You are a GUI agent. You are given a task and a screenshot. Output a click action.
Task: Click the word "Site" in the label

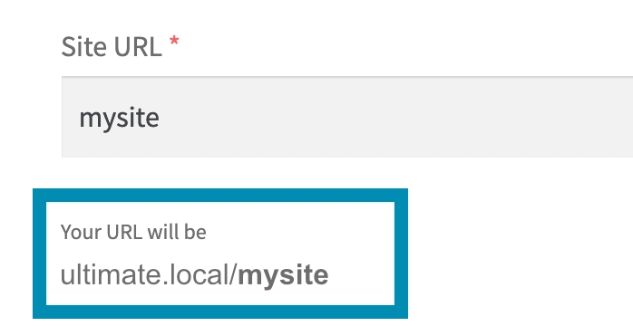point(83,47)
